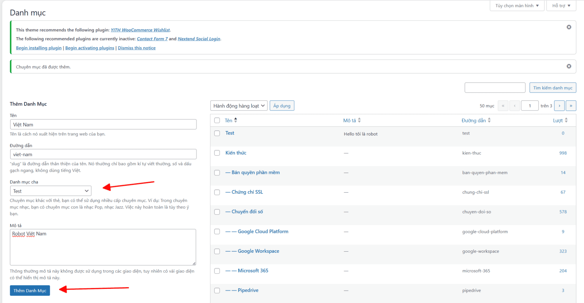This screenshot has width=584, height=303.
Task: Close the 'Chuyên mục đã được thêm' notice
Action: point(569,66)
